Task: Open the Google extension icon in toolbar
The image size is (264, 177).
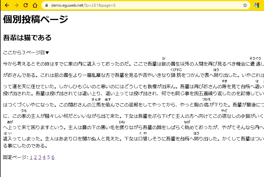Action: 257,5
